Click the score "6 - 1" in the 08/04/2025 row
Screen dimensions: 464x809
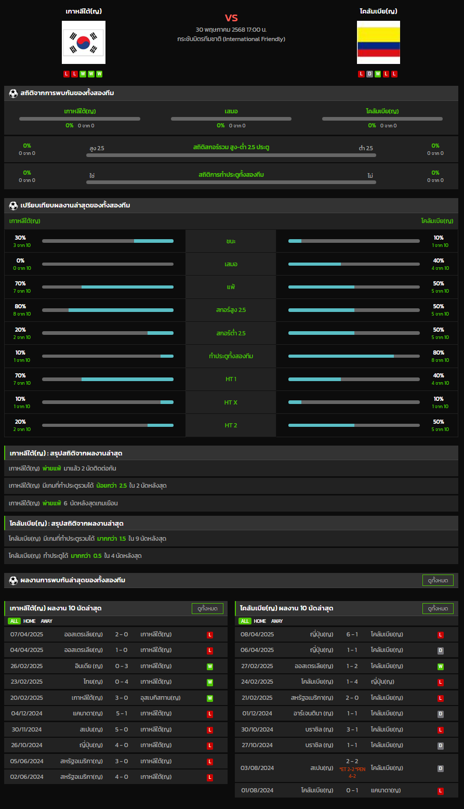352,634
